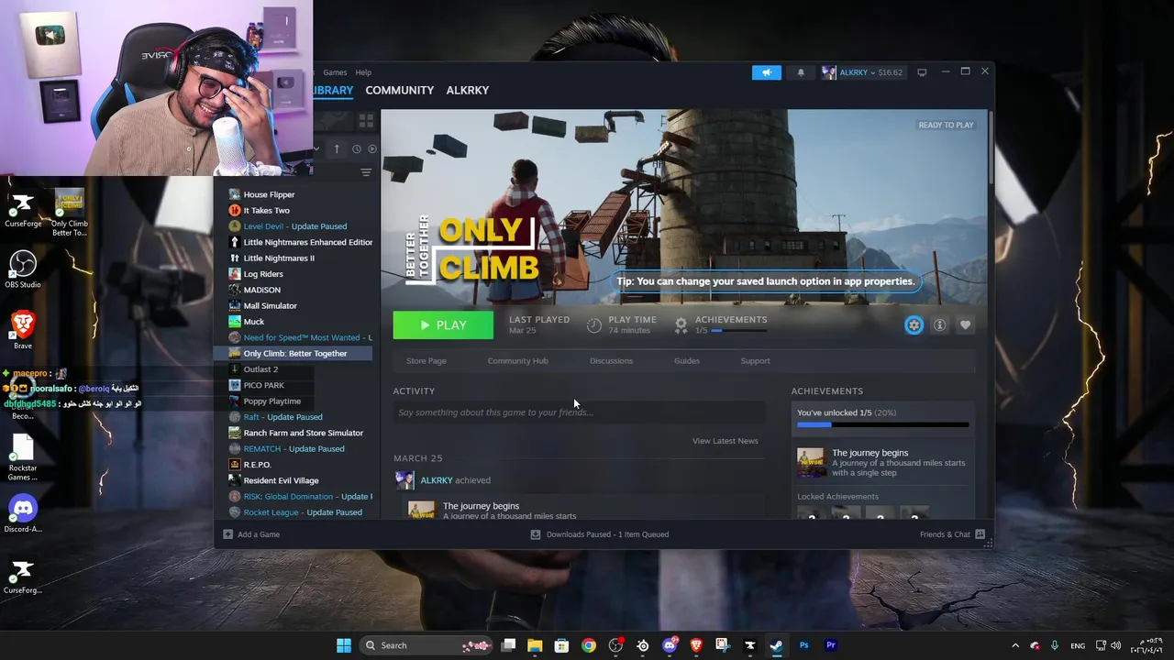Open the Support link
1174x660 pixels.
[x=755, y=361]
